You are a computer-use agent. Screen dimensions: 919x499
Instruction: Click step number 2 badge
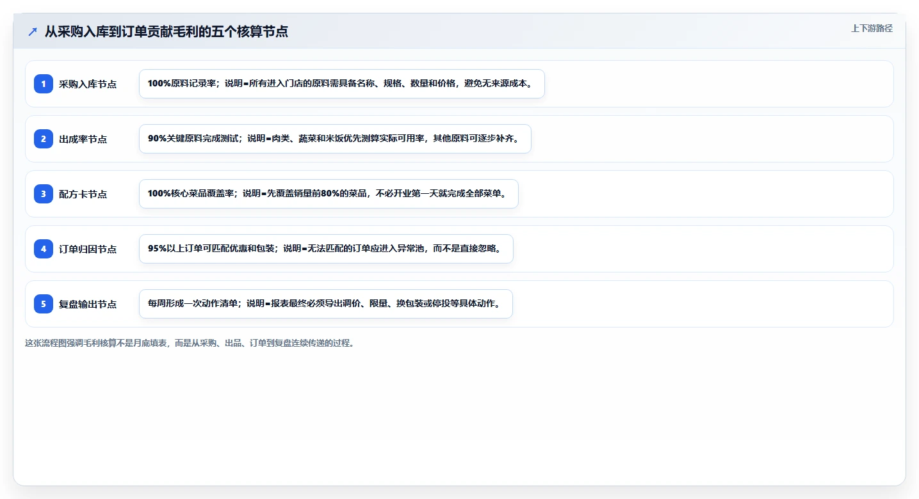pos(44,139)
